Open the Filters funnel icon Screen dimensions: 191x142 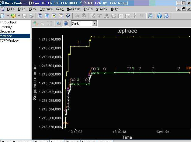tap(40, 16)
